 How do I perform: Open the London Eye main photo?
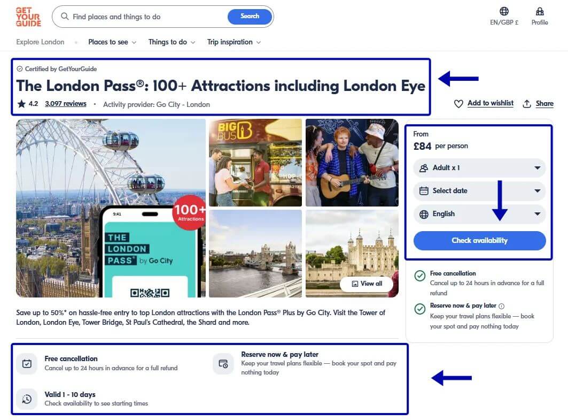click(111, 208)
